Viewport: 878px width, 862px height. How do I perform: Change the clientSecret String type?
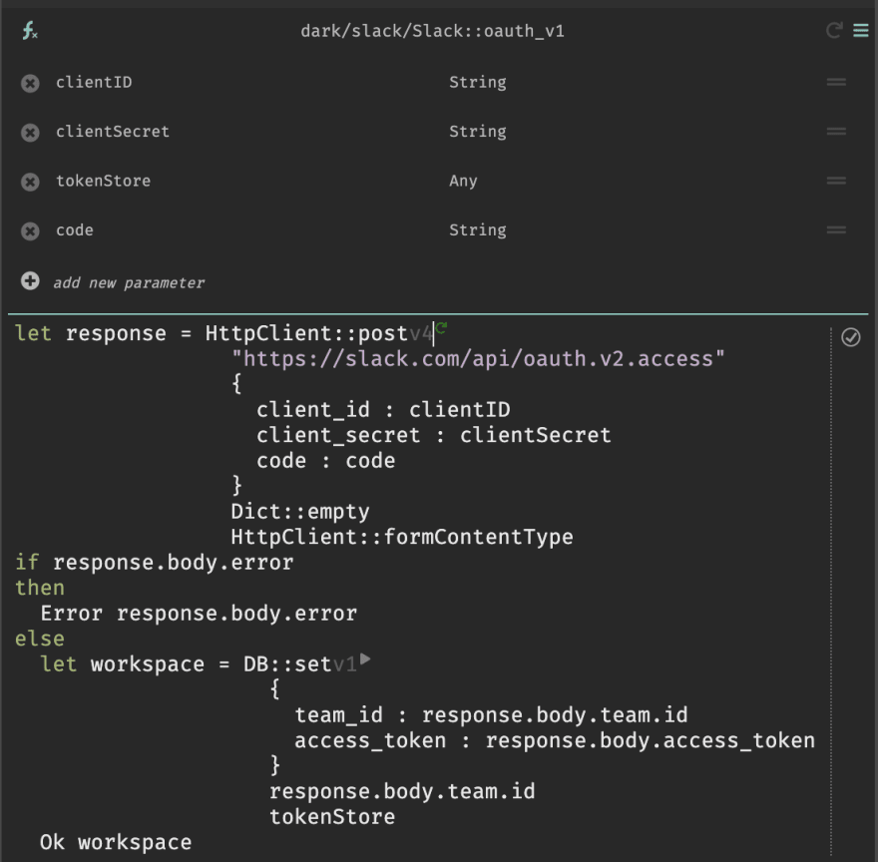coord(478,132)
